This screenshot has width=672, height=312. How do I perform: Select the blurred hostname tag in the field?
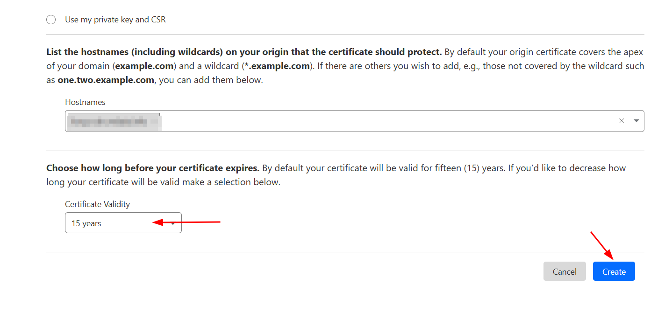coord(114,122)
